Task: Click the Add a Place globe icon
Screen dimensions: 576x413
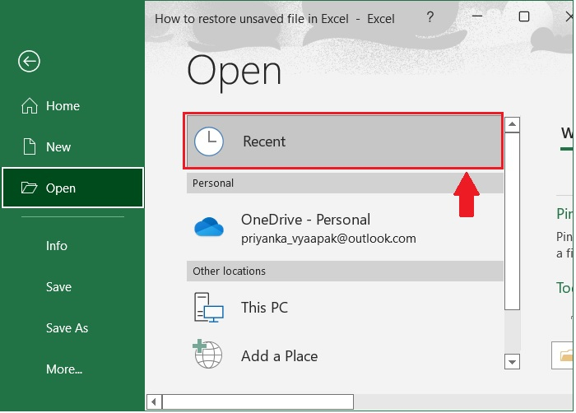Action: pos(207,354)
